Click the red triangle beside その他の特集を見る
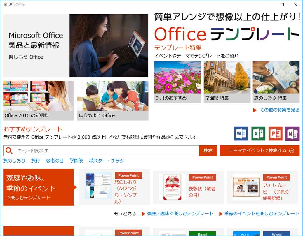The width and height of the screenshot is (303, 236). coord(255,110)
